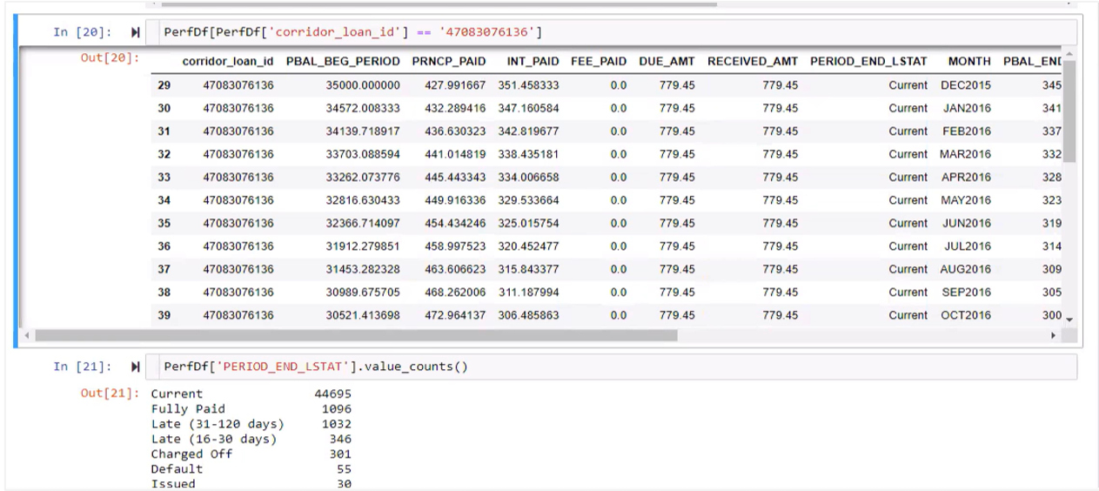Select row index 29 in the dataframe
Screen dimensions: 1099x491
coord(164,86)
